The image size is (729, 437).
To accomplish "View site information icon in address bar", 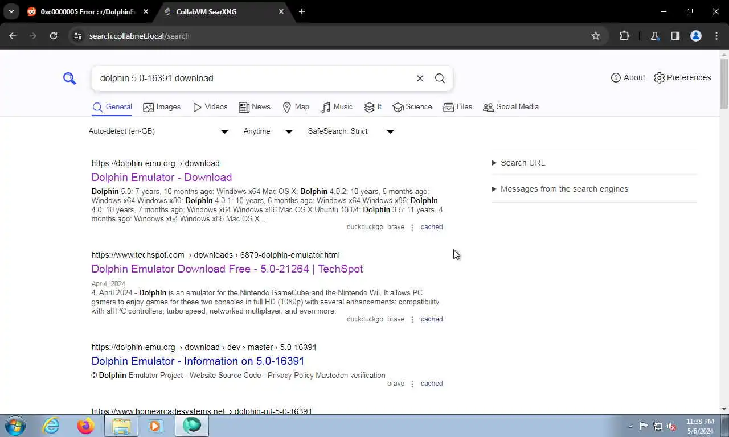I will [x=78, y=36].
